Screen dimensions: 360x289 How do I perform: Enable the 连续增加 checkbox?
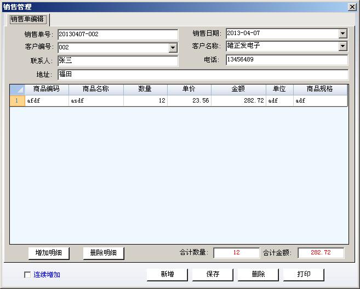point(27,275)
